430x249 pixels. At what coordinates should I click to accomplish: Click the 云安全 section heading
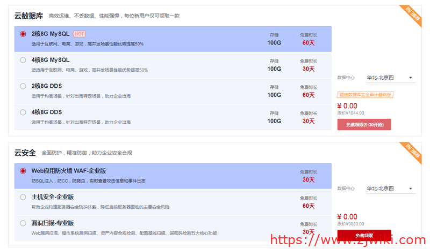pyautogui.click(x=25, y=153)
